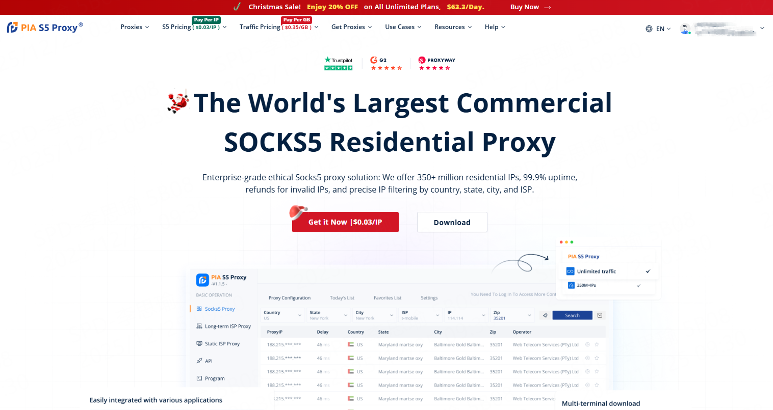The image size is (773, 410).
Task: Open the Proxyway rating badge
Action: (x=436, y=64)
